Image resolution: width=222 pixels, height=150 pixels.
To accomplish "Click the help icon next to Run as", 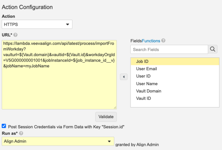I will tap(22, 133).
